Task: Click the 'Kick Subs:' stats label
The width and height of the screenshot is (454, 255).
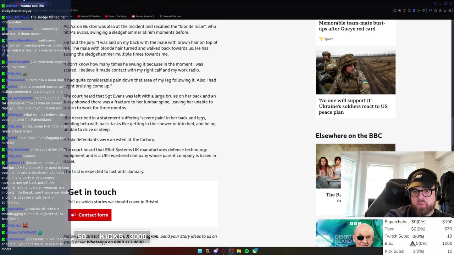Action: [394, 251]
